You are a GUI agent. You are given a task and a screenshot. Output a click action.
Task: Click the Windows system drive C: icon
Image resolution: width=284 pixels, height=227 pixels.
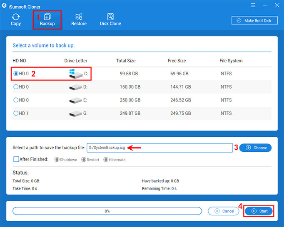(76, 74)
